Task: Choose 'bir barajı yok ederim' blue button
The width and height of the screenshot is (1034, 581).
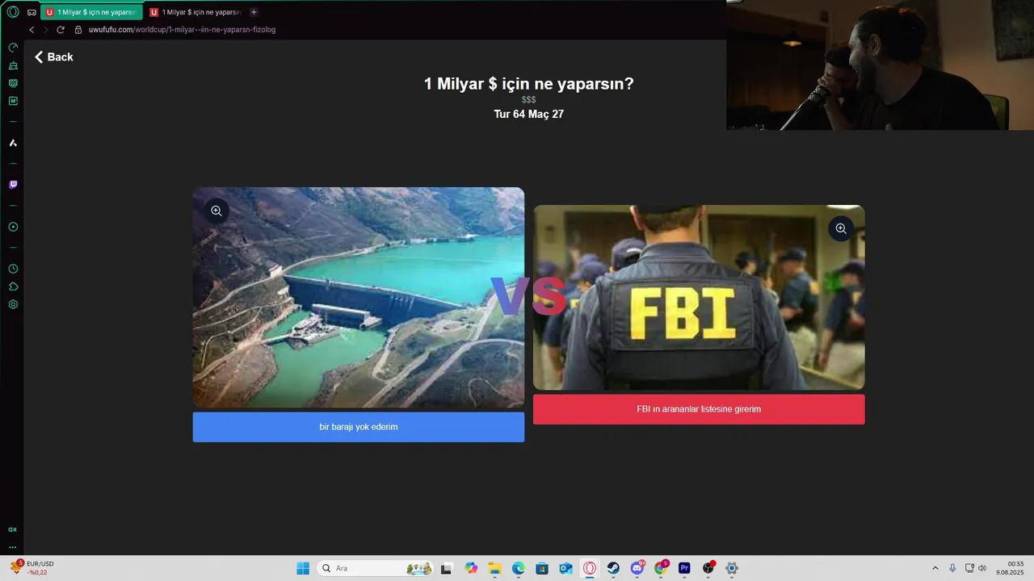Action: (359, 427)
